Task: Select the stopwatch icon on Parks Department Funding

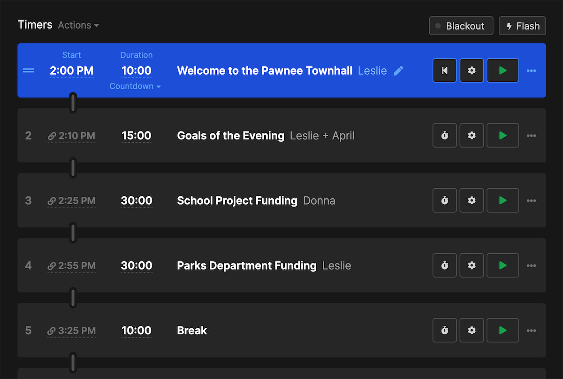Action: [x=444, y=265]
